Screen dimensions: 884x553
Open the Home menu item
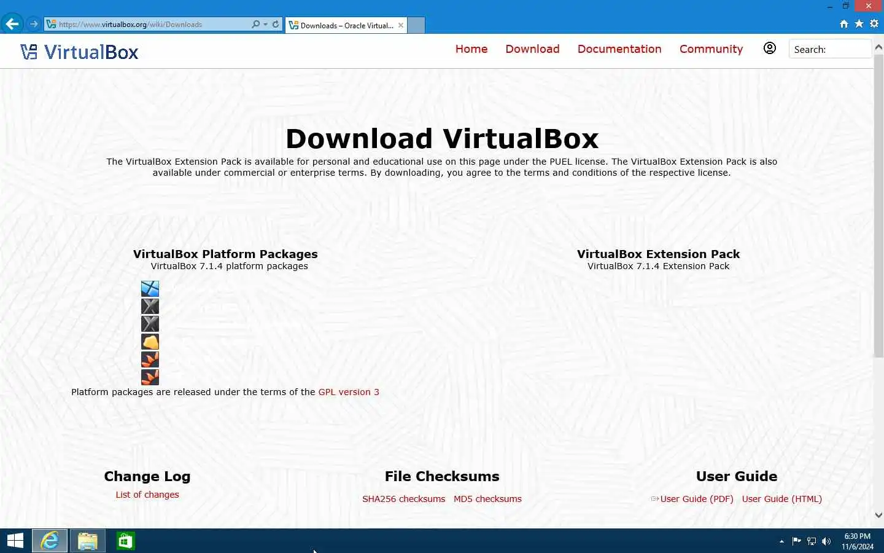[471, 49]
